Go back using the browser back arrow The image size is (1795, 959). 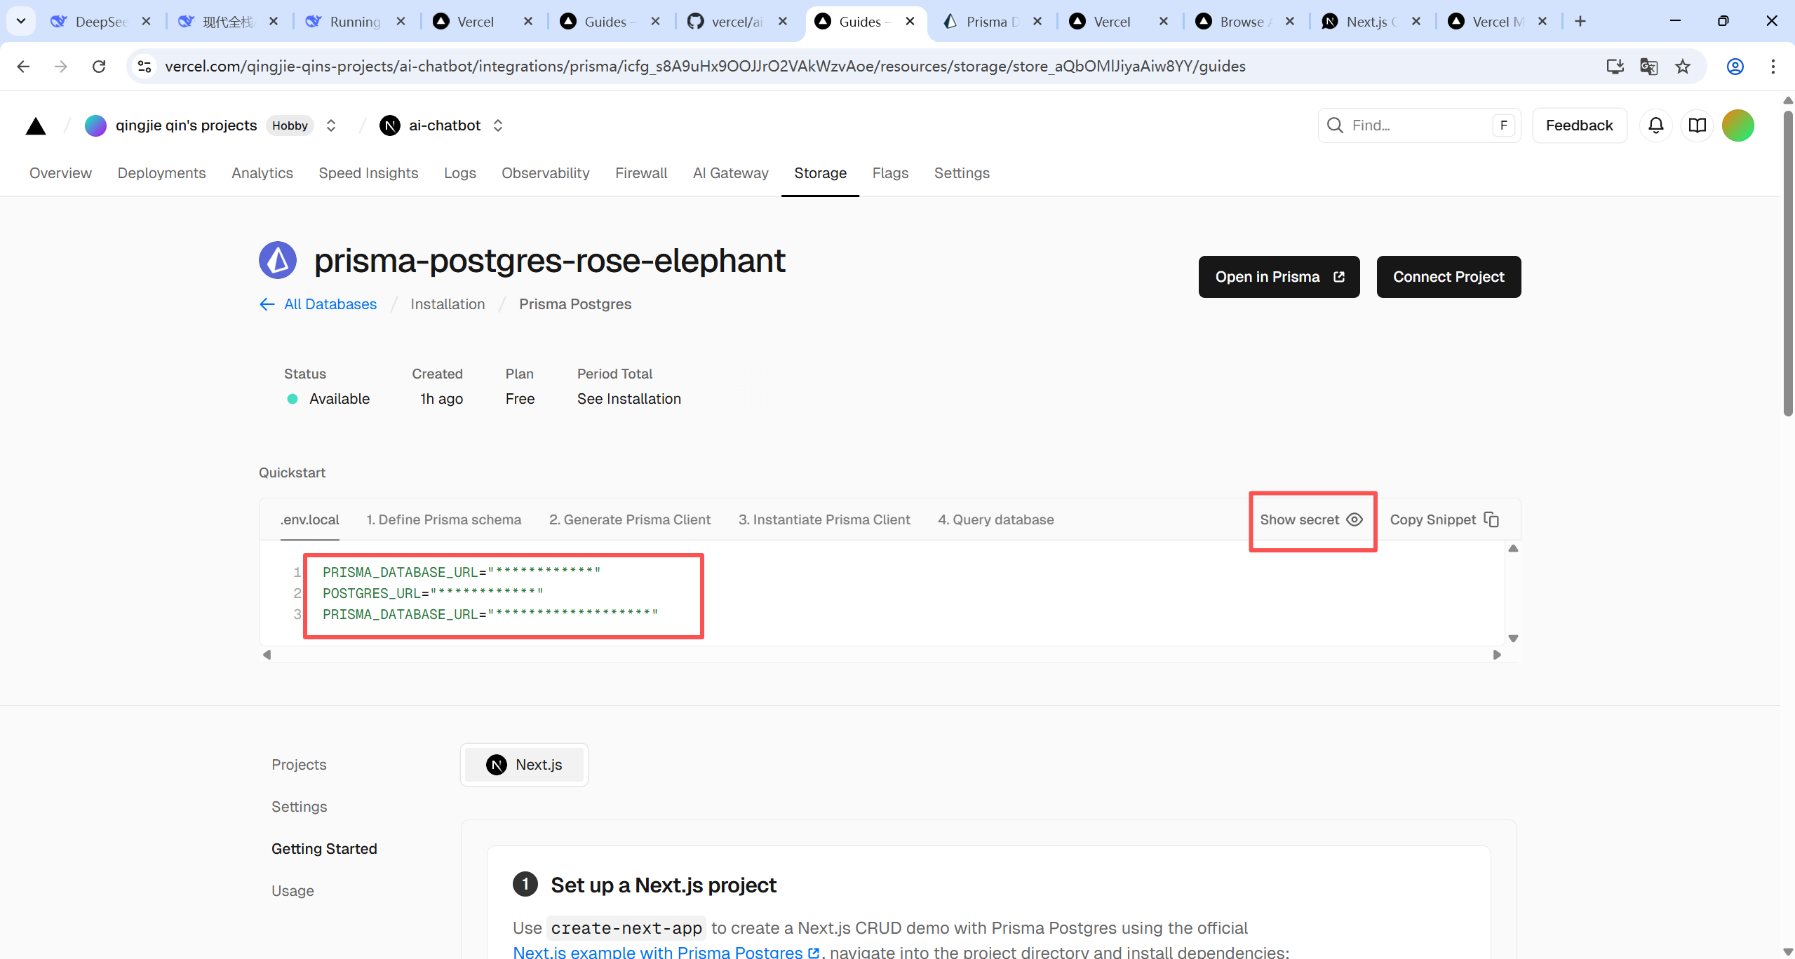[x=23, y=67]
